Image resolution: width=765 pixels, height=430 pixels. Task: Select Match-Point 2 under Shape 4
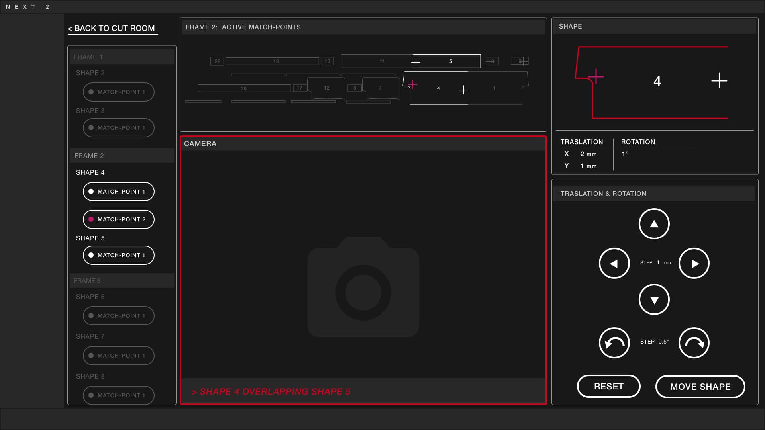click(x=119, y=219)
